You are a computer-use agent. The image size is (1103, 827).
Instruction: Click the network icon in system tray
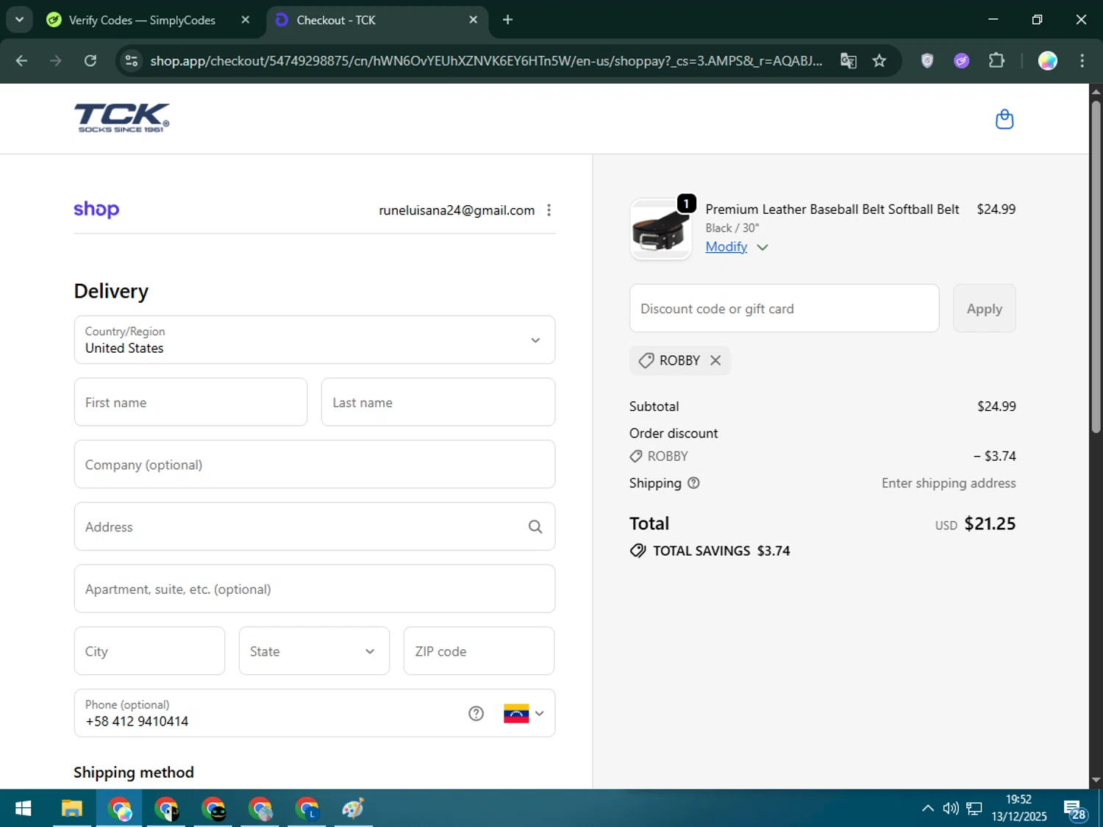point(974,809)
